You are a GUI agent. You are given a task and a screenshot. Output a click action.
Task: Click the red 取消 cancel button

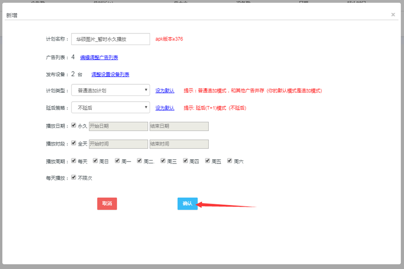tap(107, 204)
